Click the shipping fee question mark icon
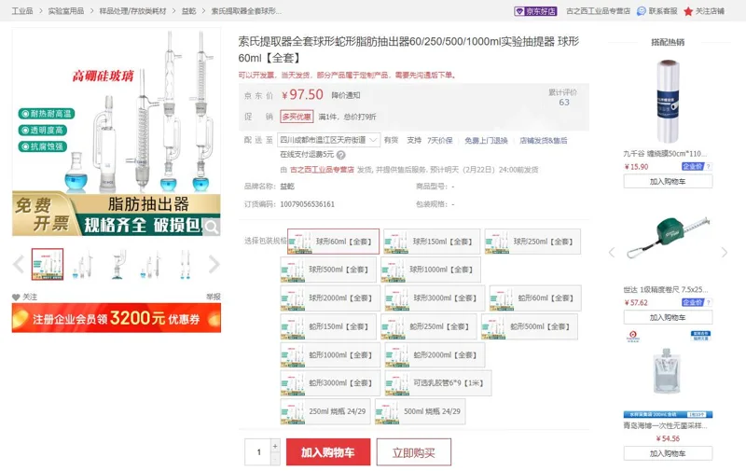Viewport: 746px width, 471px height. click(x=340, y=155)
